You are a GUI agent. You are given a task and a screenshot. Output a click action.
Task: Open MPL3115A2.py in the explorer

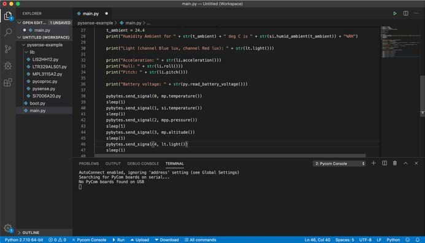[x=44, y=74]
